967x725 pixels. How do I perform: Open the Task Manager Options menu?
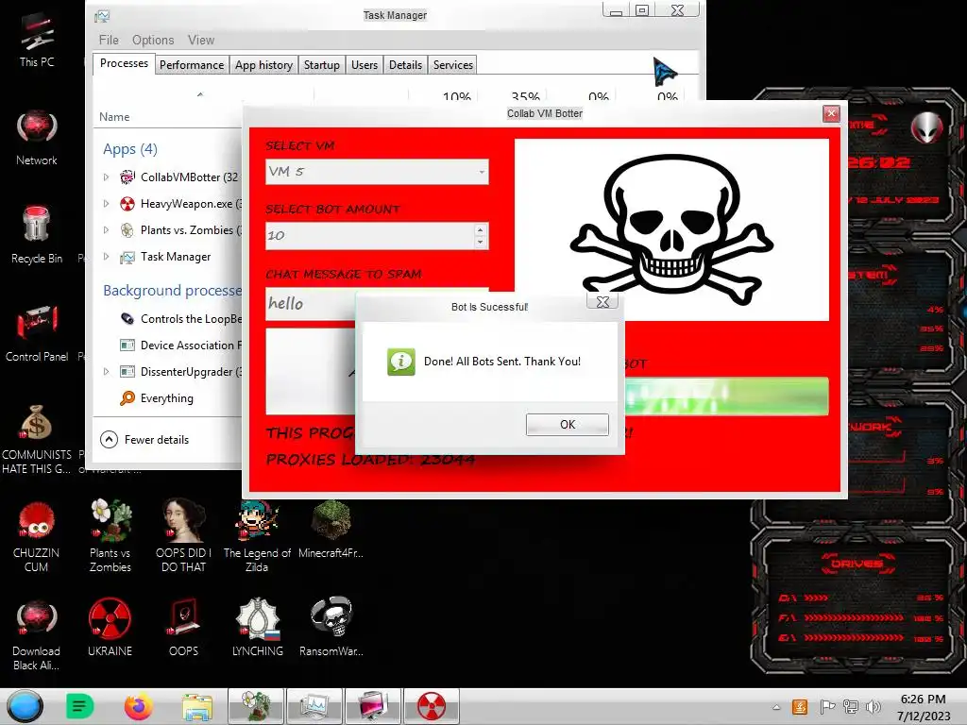153,40
